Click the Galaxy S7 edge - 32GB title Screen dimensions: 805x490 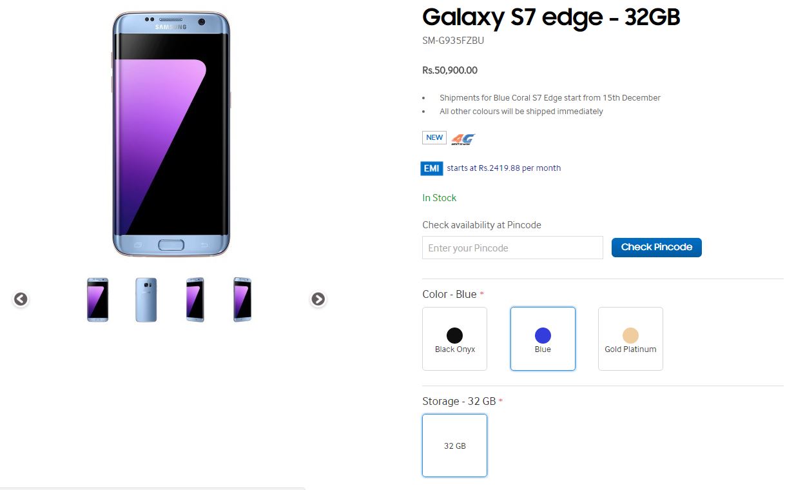tap(551, 17)
